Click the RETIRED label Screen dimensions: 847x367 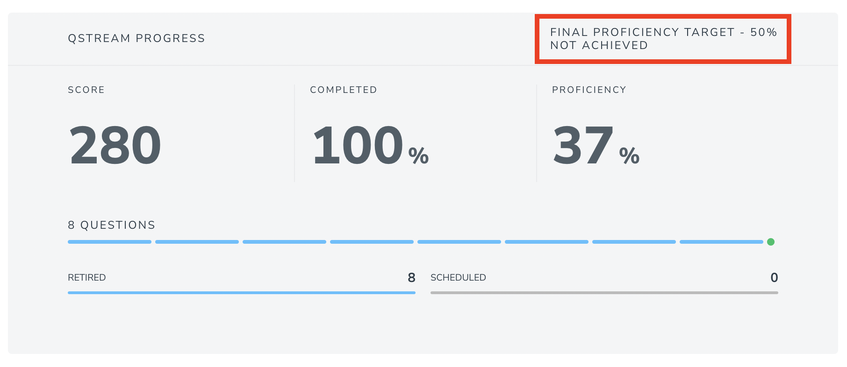87,277
